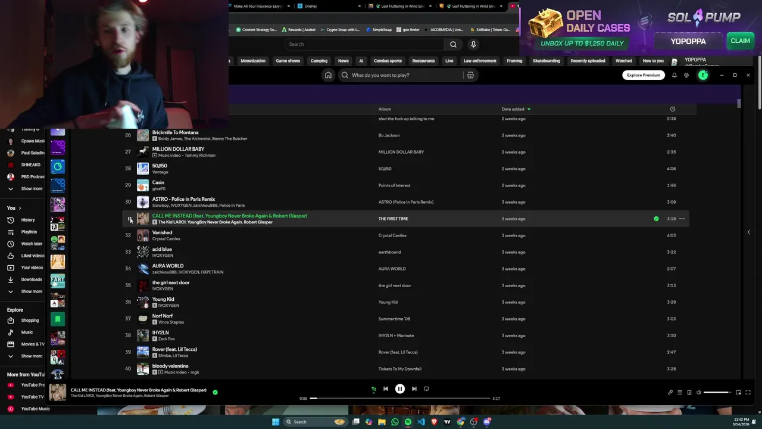Expand the YouTube You section chevron
Screen dimensions: 762x429
point(20,208)
